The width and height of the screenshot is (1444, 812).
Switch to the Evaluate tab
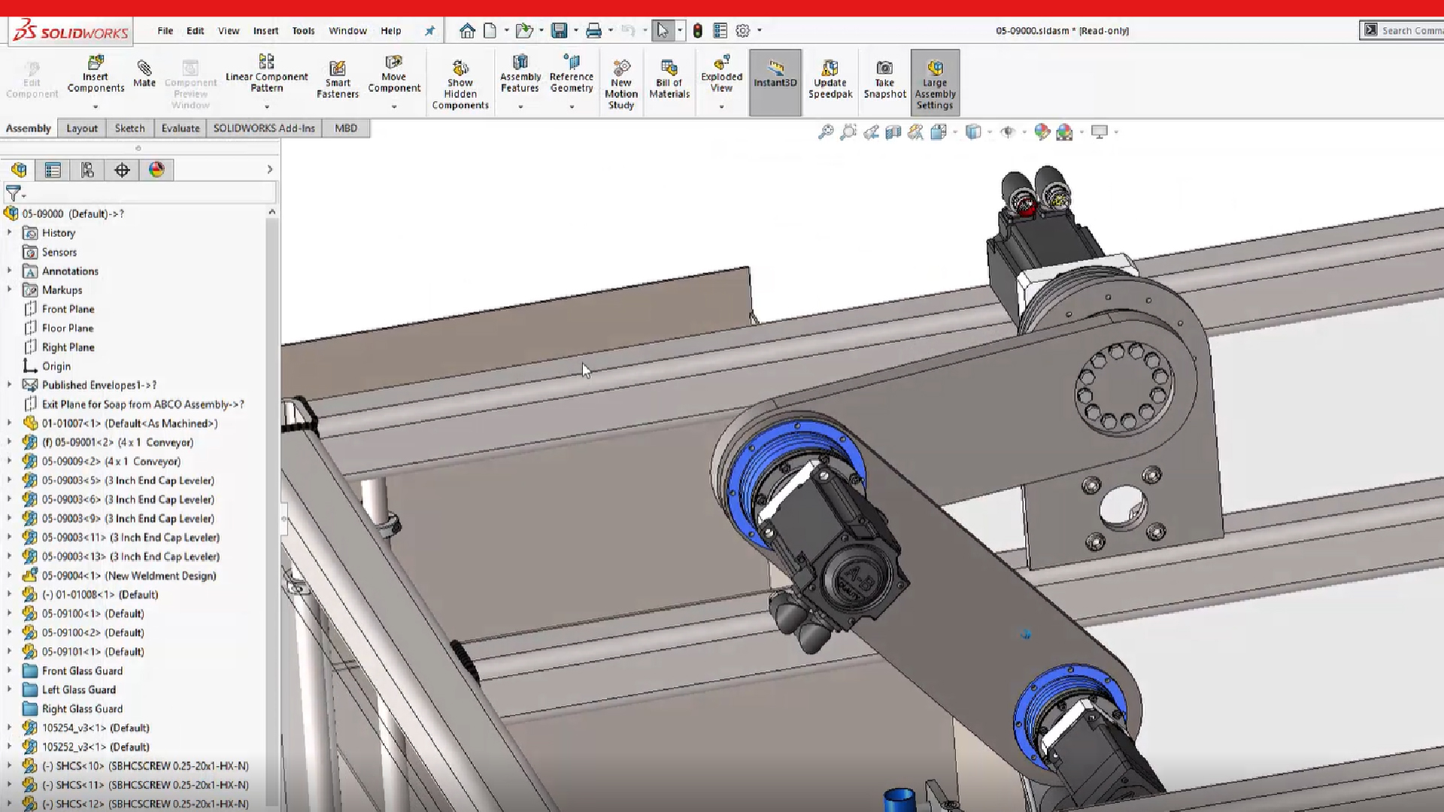coord(180,128)
